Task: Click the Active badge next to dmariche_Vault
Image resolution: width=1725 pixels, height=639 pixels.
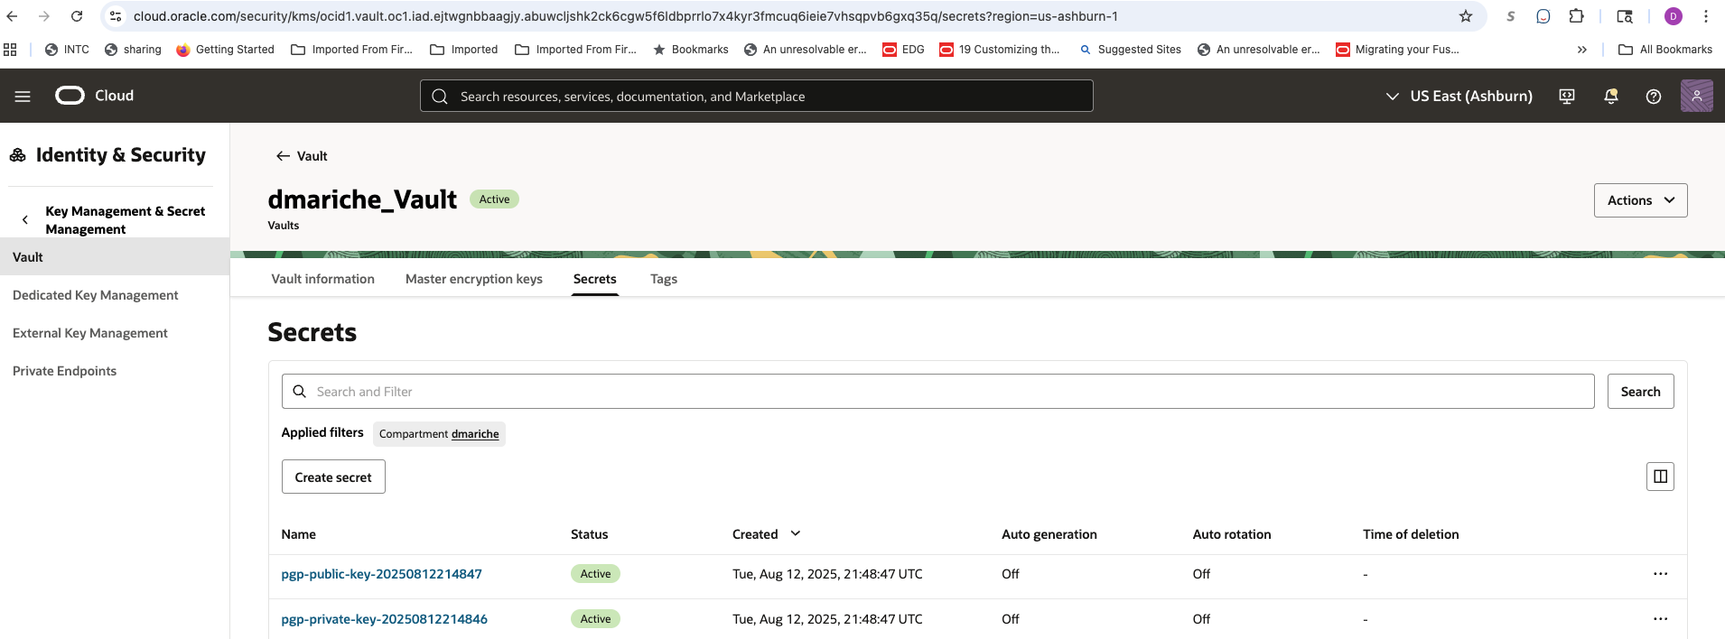Action: 494,199
